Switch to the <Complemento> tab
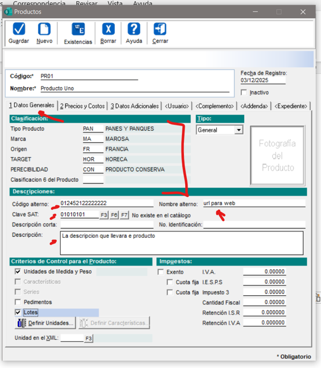This screenshot has width=321, height=368. (214, 106)
